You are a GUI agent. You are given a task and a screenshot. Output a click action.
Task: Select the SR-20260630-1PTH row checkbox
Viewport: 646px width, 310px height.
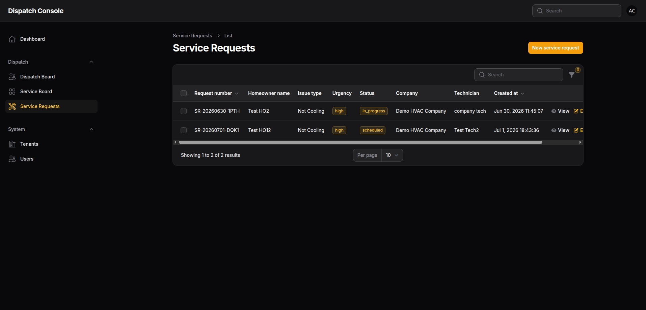184,111
